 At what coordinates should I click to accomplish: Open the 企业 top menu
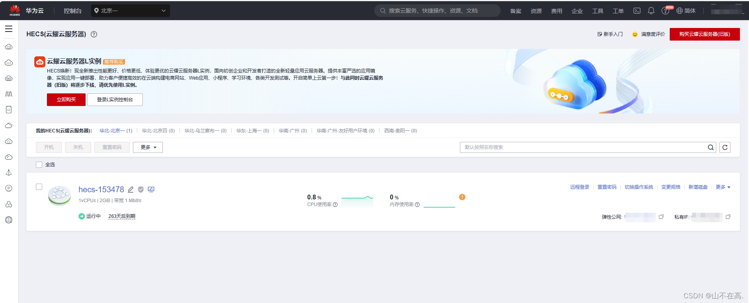577,11
